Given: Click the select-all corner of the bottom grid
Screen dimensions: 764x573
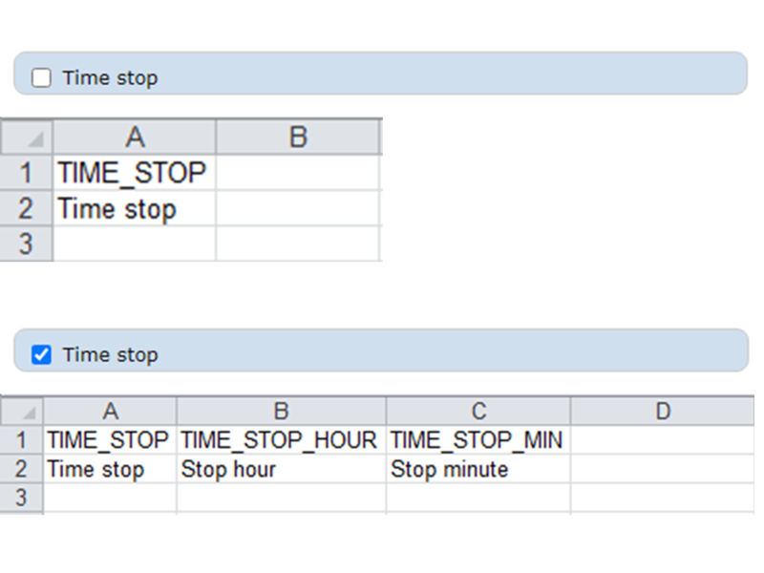Looking at the screenshot, I should click(22, 411).
